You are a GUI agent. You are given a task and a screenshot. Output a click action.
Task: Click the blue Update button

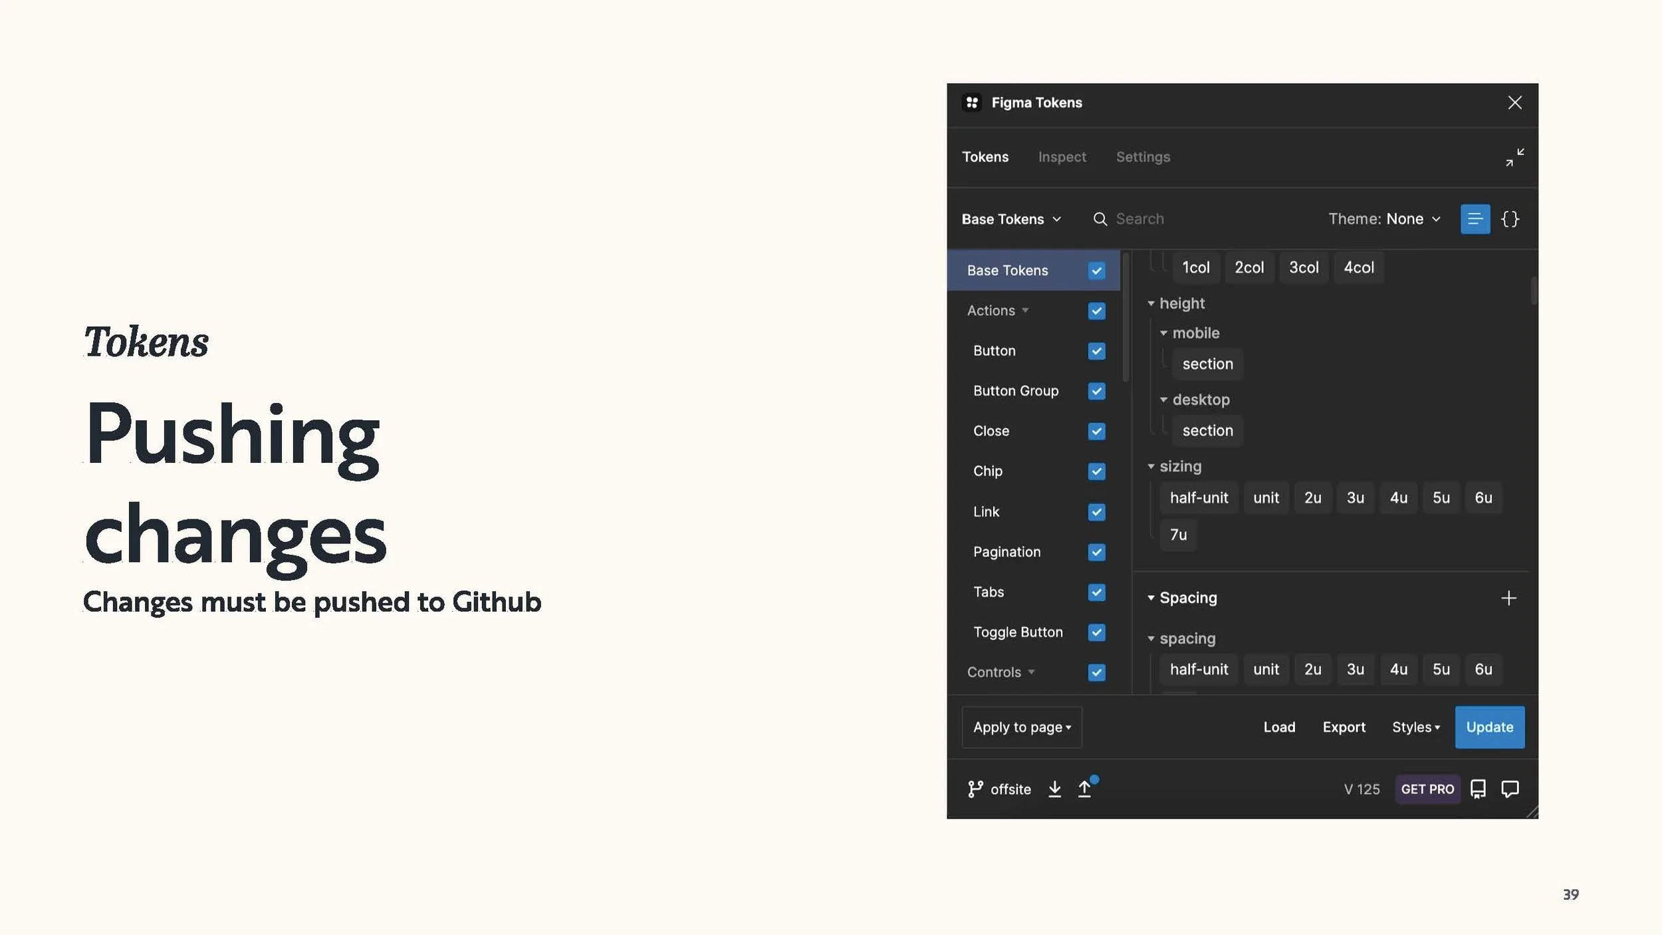(1489, 727)
